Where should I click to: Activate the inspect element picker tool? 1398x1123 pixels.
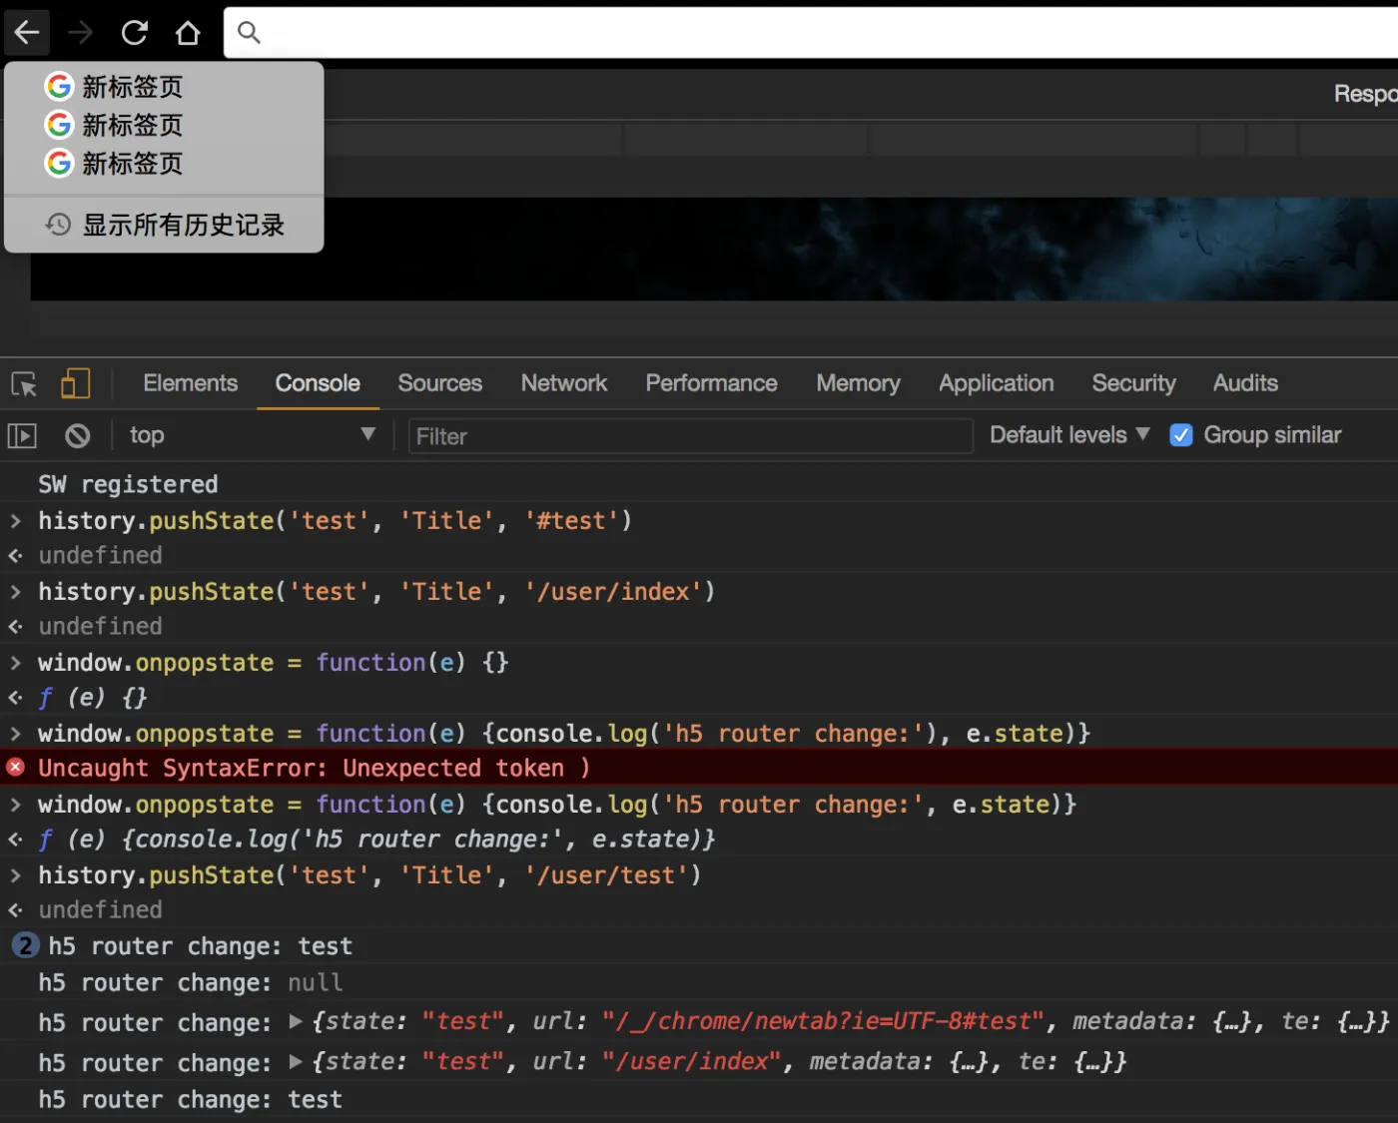pos(24,384)
